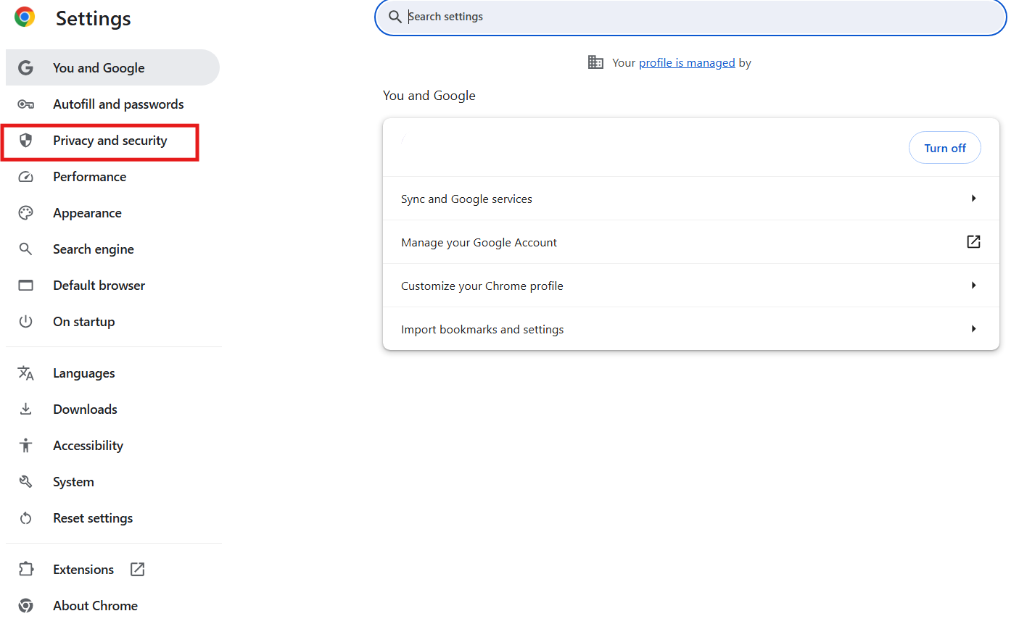Click the Chrome icon beside About Chrome
This screenshot has height=632, width=1019.
[25, 606]
